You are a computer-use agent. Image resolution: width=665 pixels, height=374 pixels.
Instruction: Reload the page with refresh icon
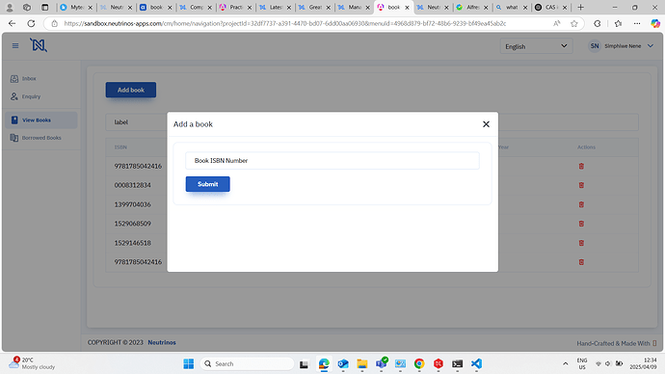[31, 24]
